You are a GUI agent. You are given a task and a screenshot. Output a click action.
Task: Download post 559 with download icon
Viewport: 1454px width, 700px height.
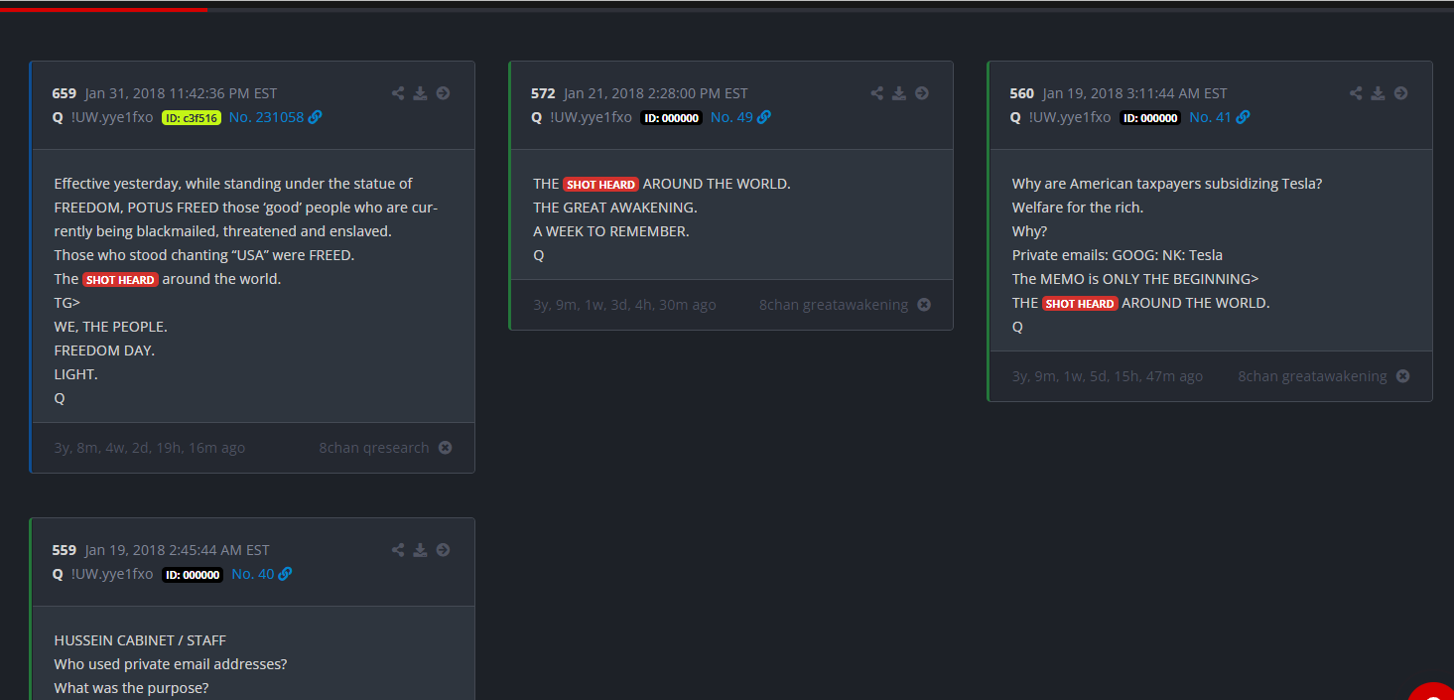pyautogui.click(x=420, y=550)
